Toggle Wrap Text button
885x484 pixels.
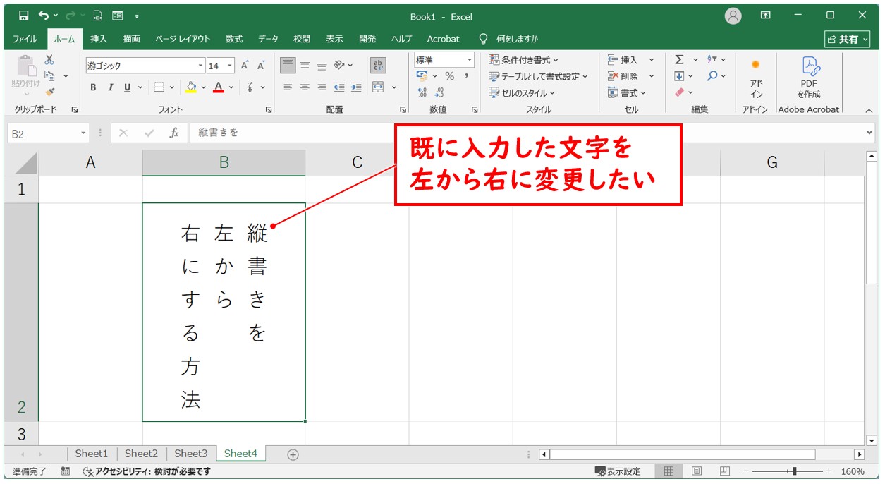379,66
